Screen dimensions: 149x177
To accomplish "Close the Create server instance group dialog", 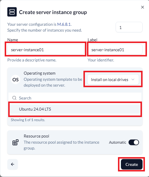I will point(143,7).
